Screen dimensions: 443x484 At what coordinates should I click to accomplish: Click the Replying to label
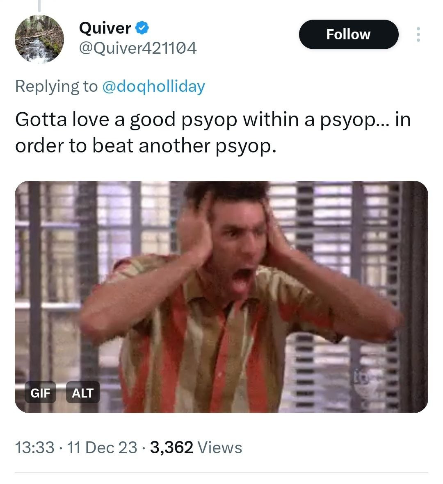point(56,86)
